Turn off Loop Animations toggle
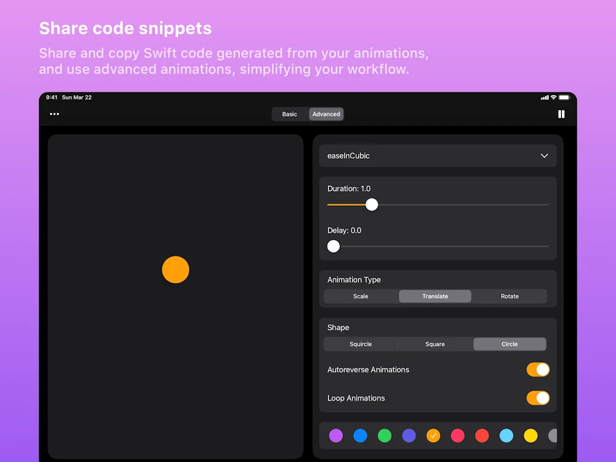The height and width of the screenshot is (462, 616). pyautogui.click(x=538, y=398)
